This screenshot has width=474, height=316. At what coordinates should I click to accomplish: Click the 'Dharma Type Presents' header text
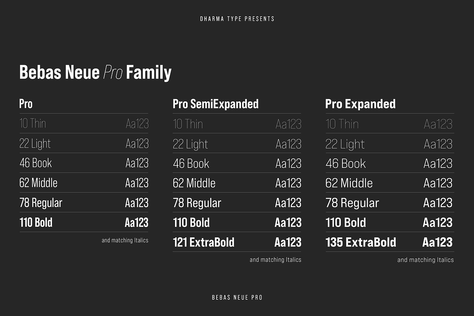tap(237, 19)
